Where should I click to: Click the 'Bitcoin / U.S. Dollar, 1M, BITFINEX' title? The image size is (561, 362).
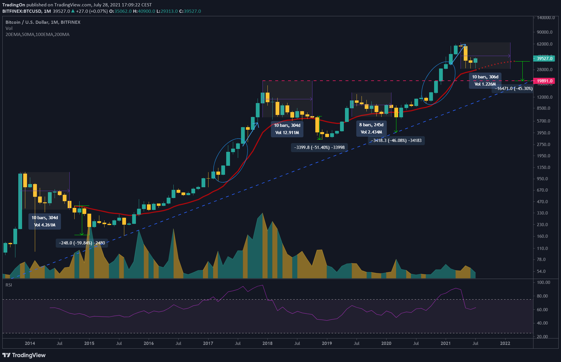click(43, 22)
